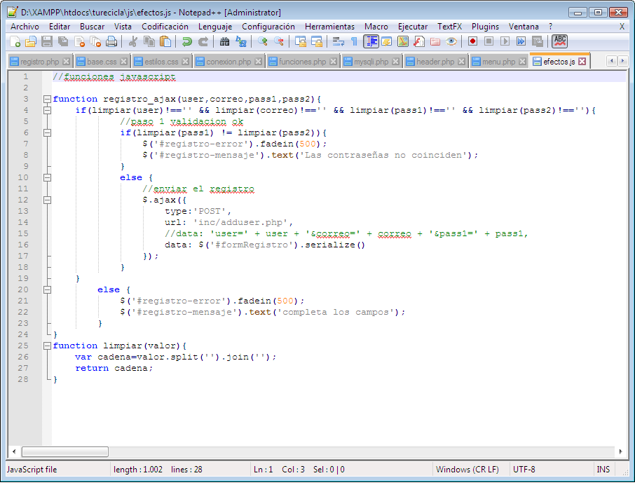Viewport: 635px width, 485px height.
Task: Click the Zoom in magnifier icon
Action: [x=263, y=41]
